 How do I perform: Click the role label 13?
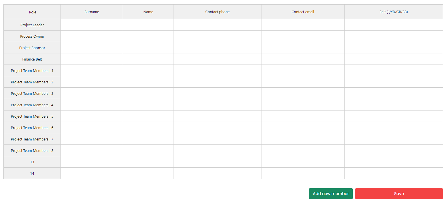tap(32, 162)
